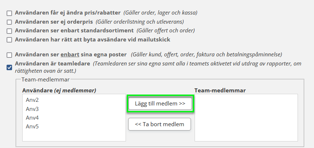The image size is (314, 148).
Task: Click label text 'Användaren ser enbart sina egna poster'
Action: coord(71,55)
